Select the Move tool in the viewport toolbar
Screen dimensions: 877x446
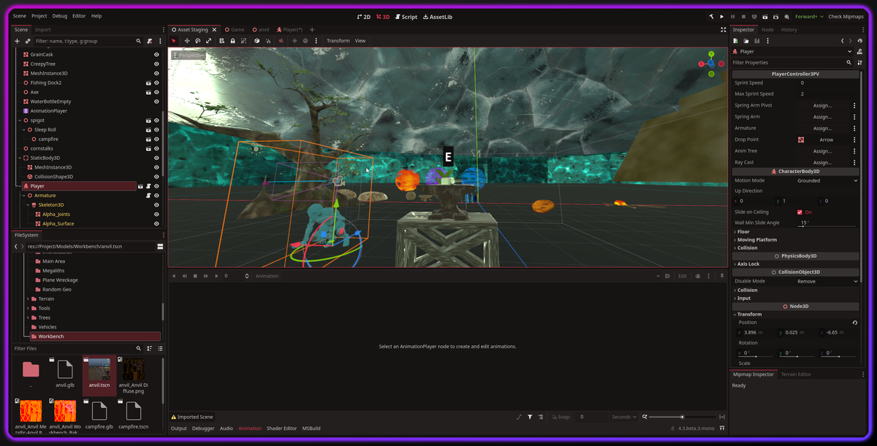(x=187, y=41)
